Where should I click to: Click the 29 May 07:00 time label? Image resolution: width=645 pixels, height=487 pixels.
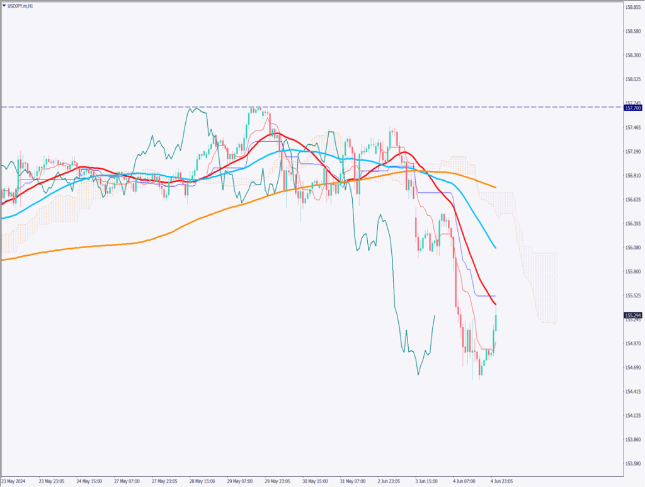tap(240, 481)
